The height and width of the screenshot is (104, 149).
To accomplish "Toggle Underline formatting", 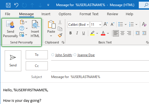I will click(x=83, y=33).
